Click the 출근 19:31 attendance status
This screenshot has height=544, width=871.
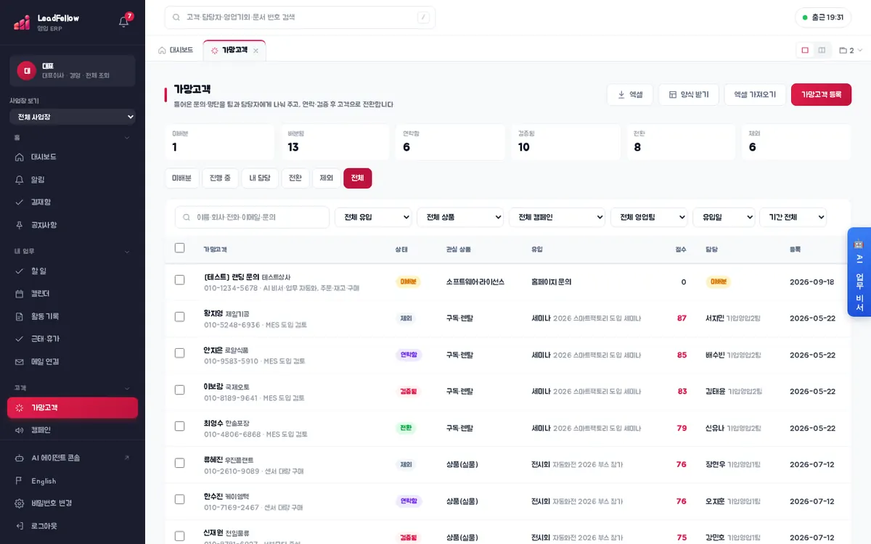[x=823, y=17]
